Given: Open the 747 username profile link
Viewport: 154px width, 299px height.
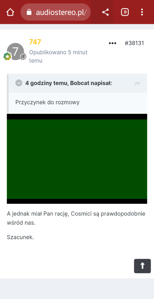Looking at the screenshot, I should pos(35,42).
